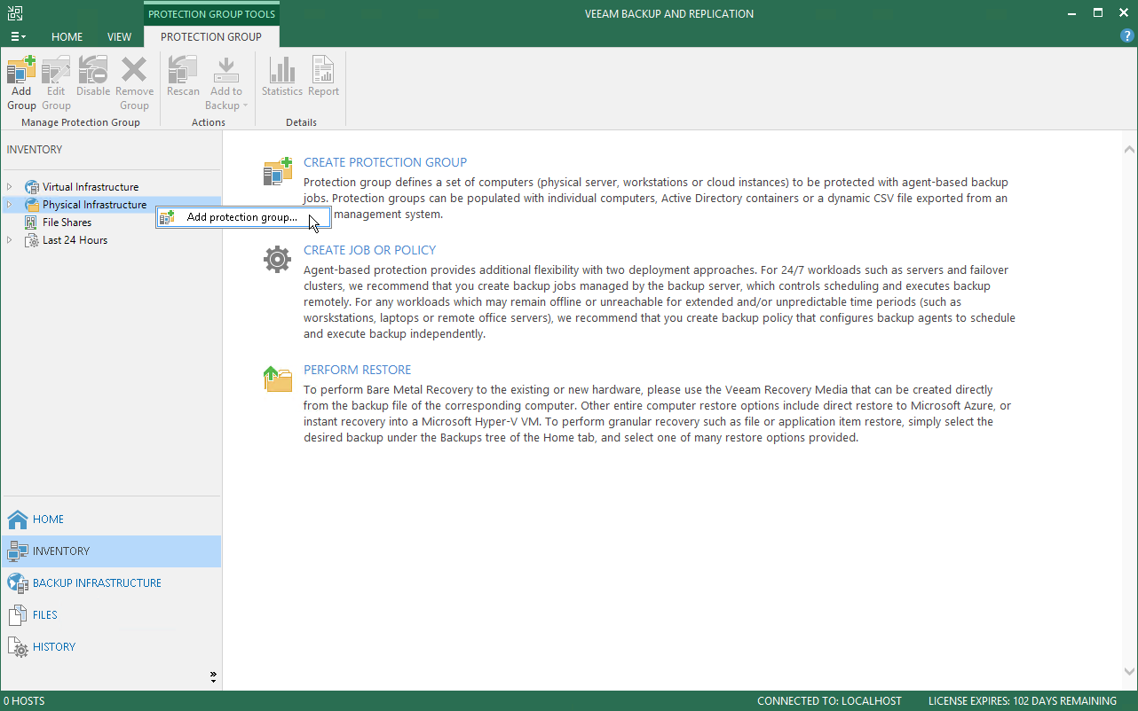Click the Physical Infrastructure node icon
The image size is (1138, 711).
coord(32,205)
